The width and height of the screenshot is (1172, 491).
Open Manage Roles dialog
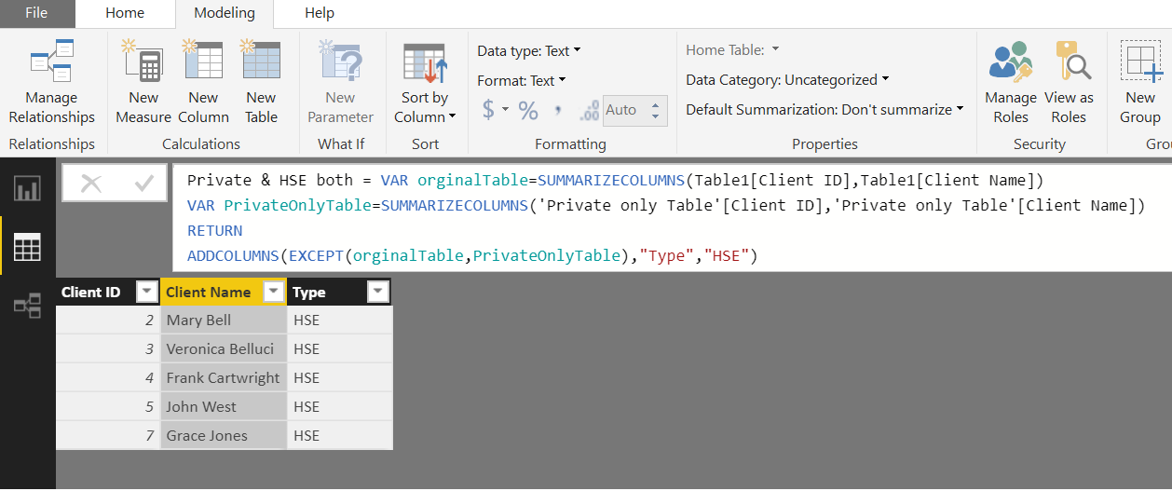click(1011, 81)
